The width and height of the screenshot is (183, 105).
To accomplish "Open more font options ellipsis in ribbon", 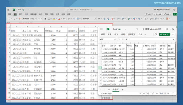I will point(64,19).
